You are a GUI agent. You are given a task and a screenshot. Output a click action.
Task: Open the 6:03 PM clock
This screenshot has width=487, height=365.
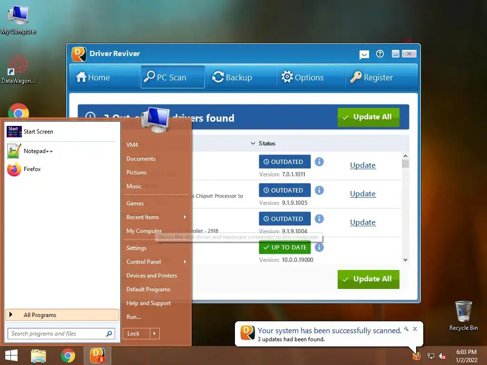[466, 356]
